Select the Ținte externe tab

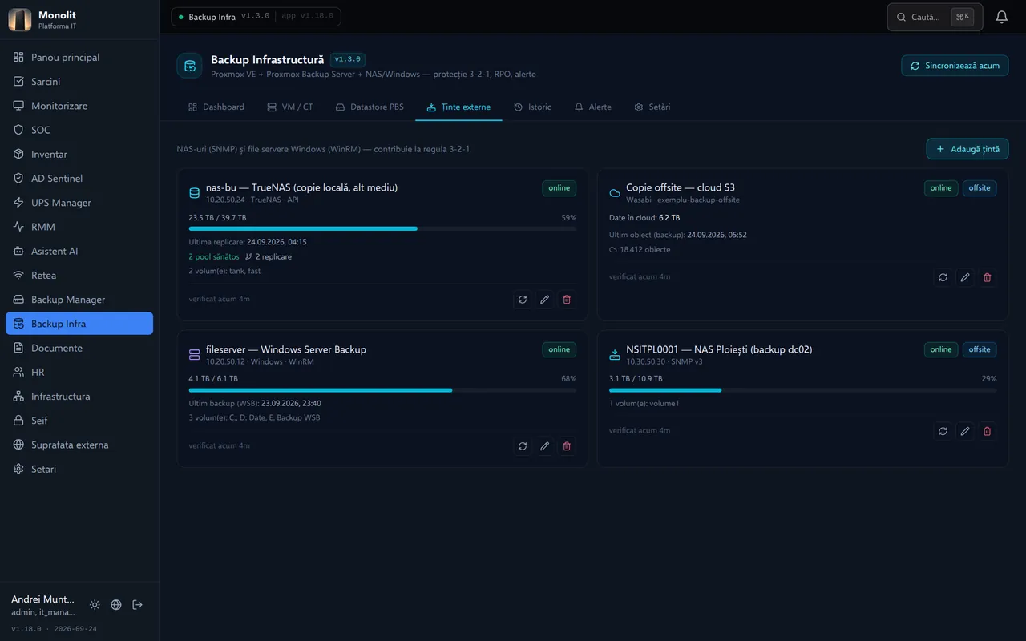458,107
